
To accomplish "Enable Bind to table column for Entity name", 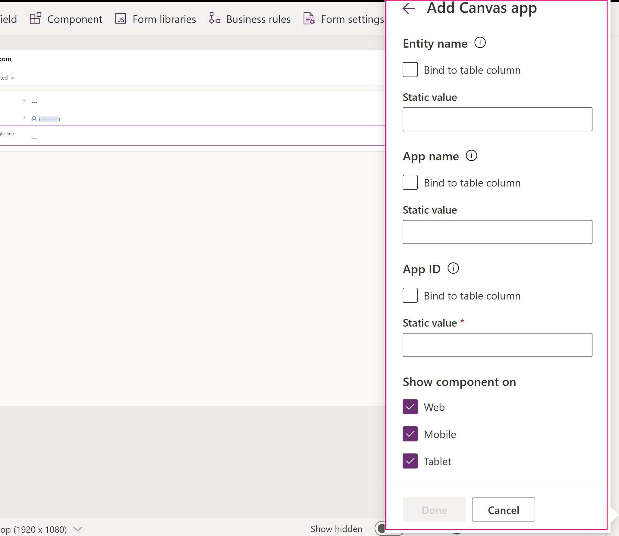I will tap(410, 69).
